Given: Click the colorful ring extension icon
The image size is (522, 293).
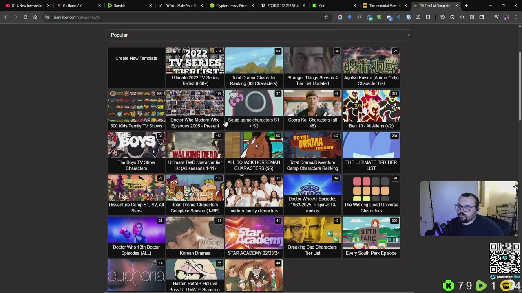Looking at the screenshot, I should click(340, 17).
